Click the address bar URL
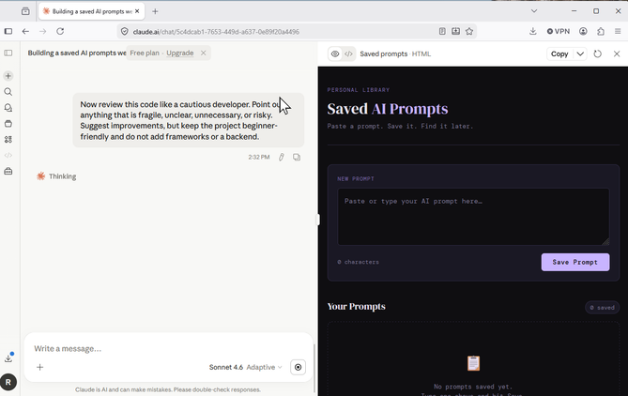 [216, 32]
